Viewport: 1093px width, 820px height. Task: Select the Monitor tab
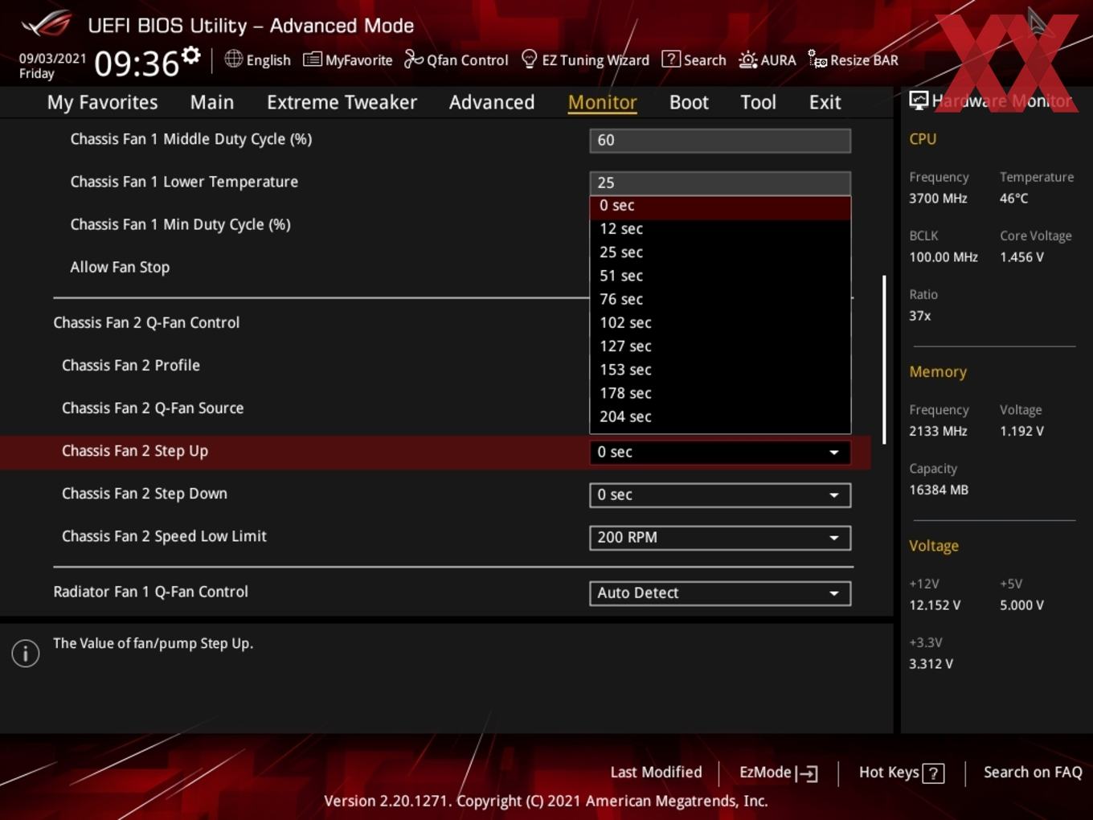(x=603, y=102)
